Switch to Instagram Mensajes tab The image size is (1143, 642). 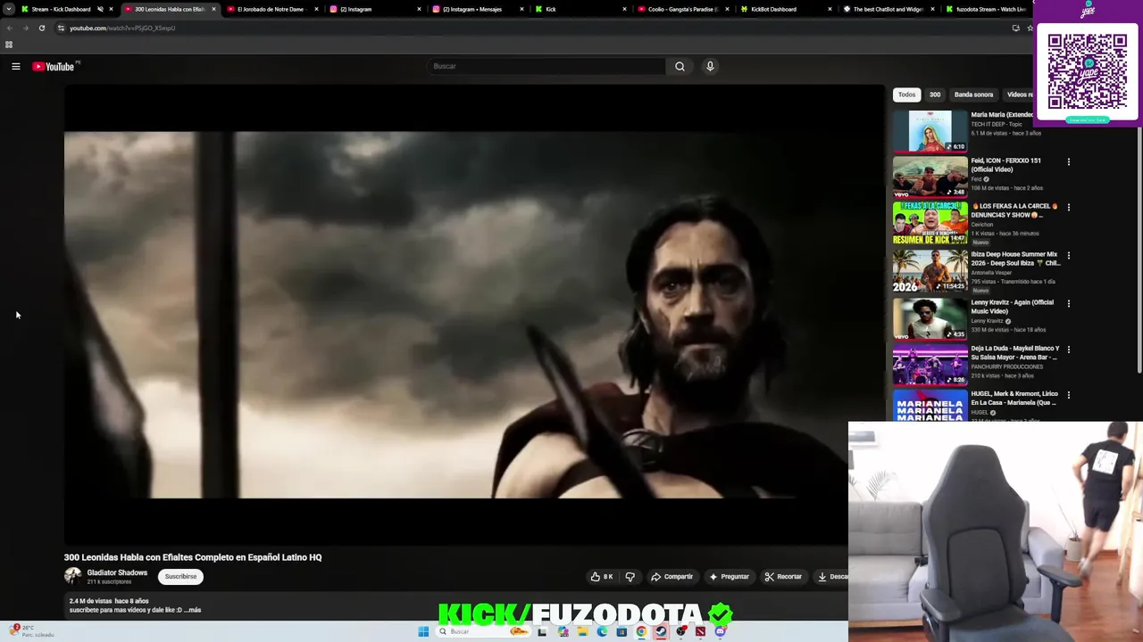click(x=478, y=9)
